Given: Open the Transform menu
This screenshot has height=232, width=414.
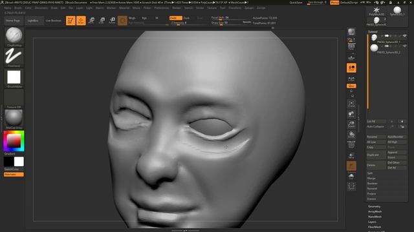Looking at the screenshot, I should [235, 8].
